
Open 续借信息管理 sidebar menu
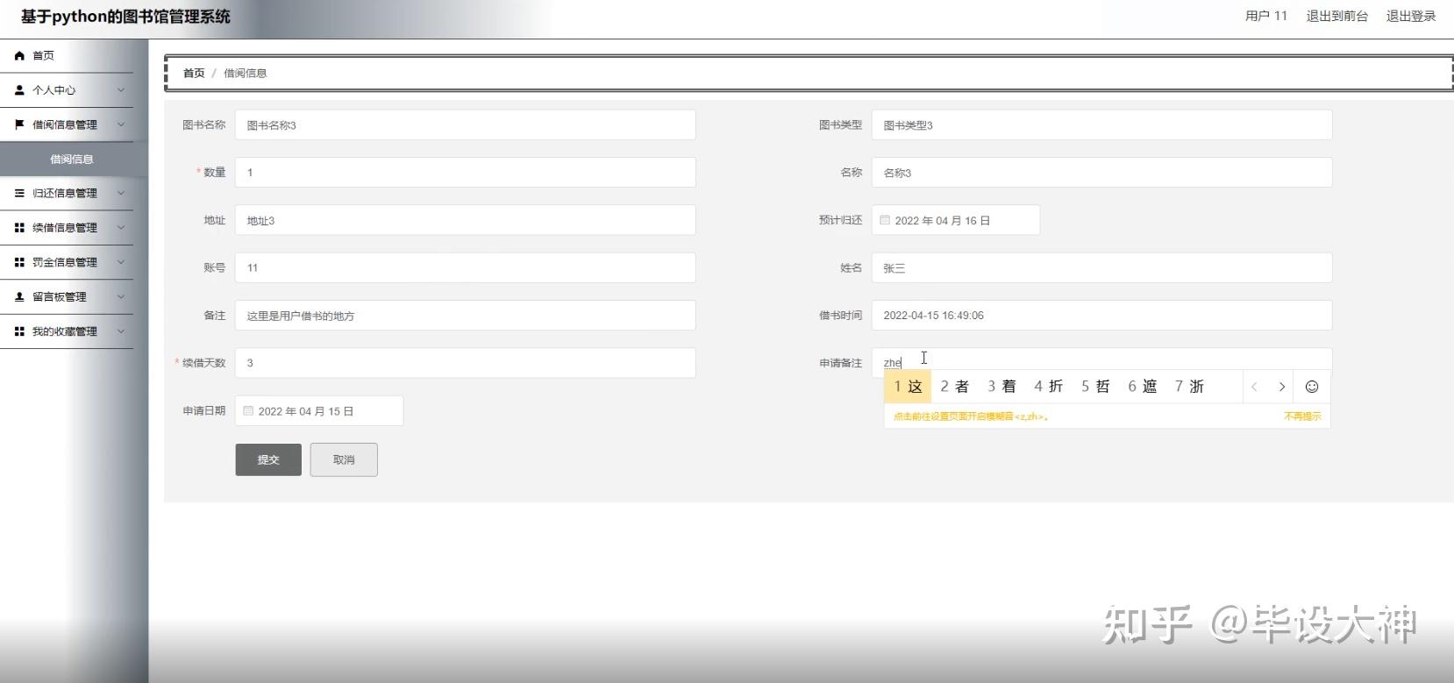click(67, 227)
